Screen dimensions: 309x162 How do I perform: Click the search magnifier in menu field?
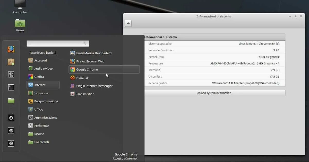(85, 43)
